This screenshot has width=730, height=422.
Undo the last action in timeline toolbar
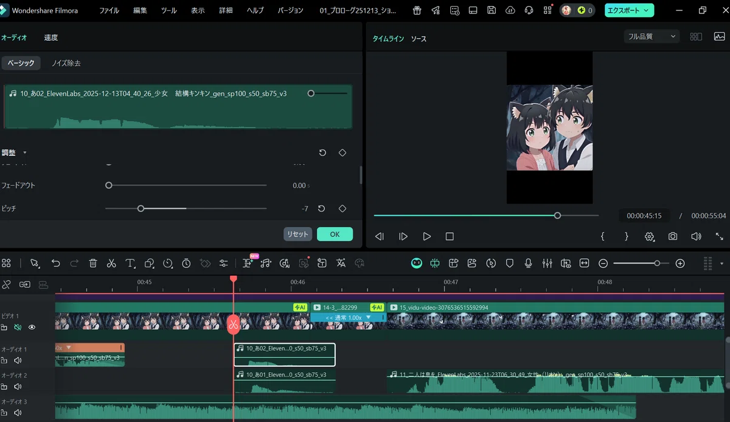(x=55, y=264)
